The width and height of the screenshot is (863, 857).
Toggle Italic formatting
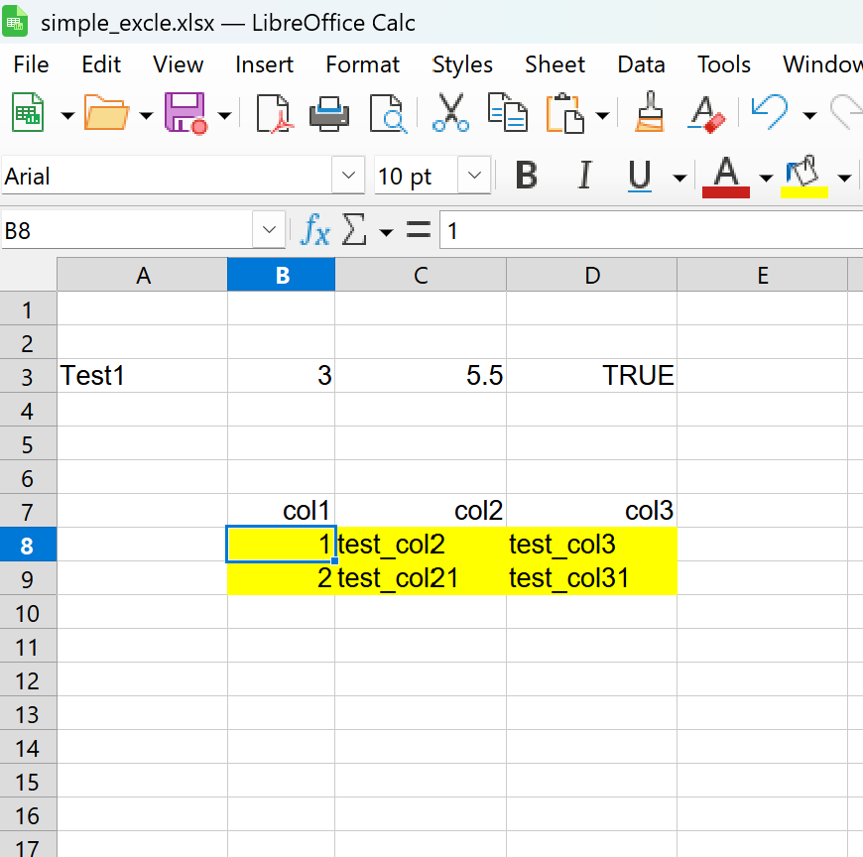(x=583, y=176)
